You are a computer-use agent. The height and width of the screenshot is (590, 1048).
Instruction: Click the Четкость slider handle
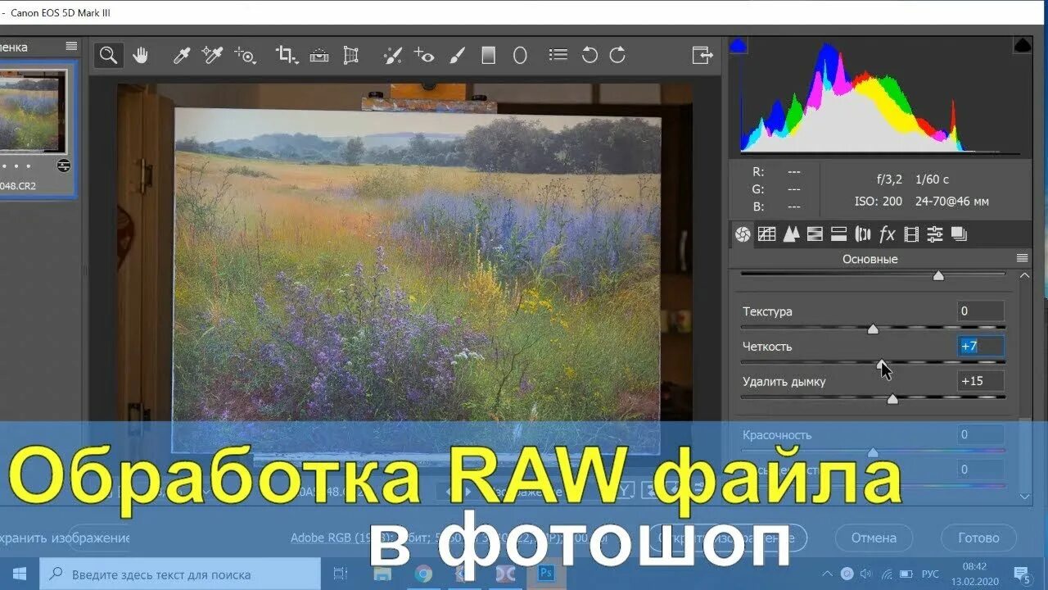click(881, 363)
